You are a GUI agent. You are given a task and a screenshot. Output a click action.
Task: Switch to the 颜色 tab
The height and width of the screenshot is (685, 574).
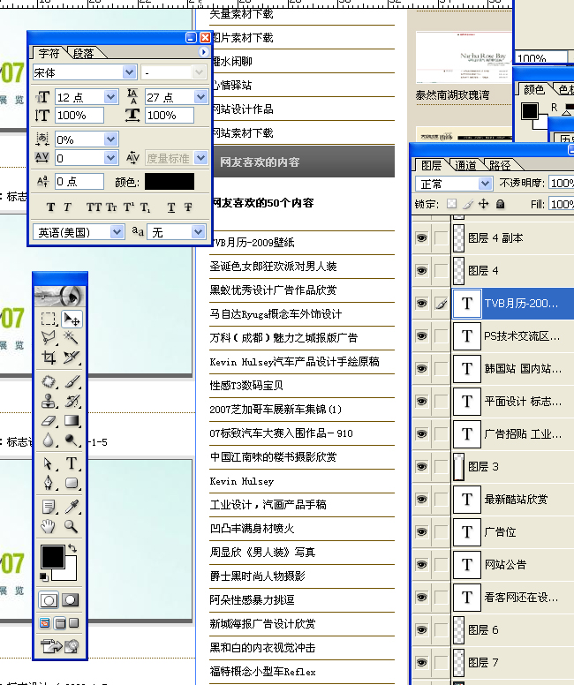click(x=533, y=89)
